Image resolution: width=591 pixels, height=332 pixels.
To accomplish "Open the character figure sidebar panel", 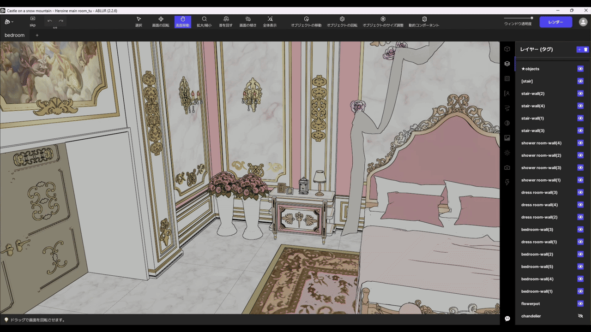I will (507, 93).
